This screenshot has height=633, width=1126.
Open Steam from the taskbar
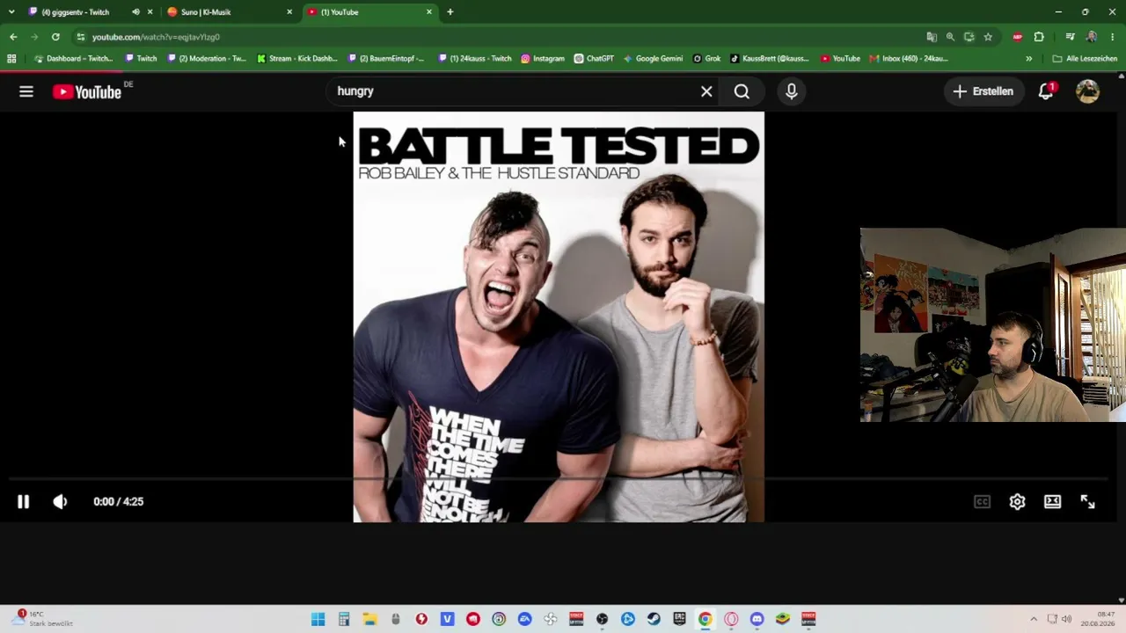tap(654, 619)
